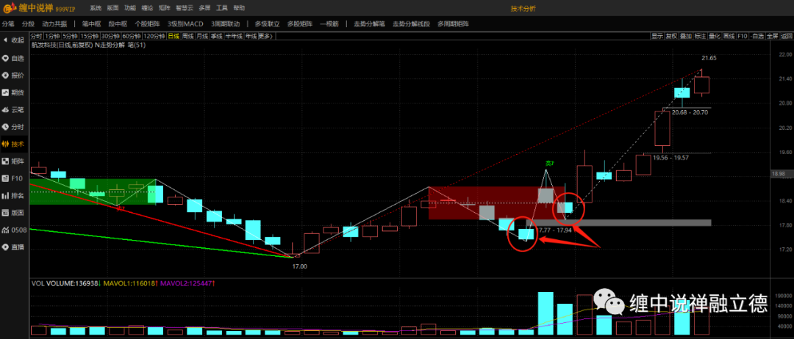Open the 帮助 menu
The width and height of the screenshot is (794, 339).
pos(239,8)
